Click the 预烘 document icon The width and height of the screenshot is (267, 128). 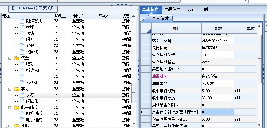[x=22, y=33]
